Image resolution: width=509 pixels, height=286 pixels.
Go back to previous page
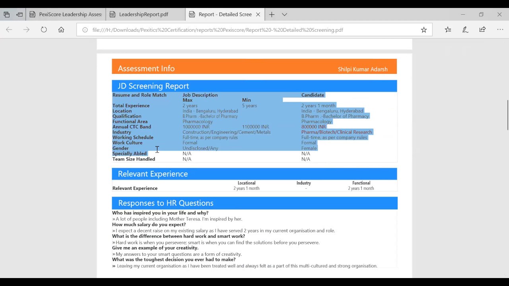9,30
